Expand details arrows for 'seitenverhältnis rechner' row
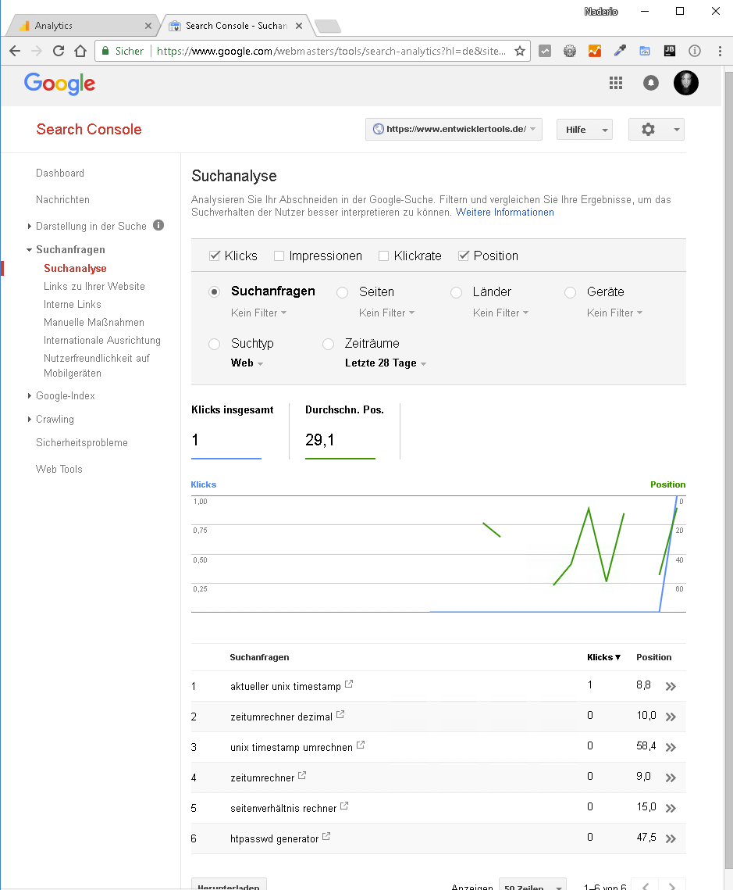 click(671, 808)
